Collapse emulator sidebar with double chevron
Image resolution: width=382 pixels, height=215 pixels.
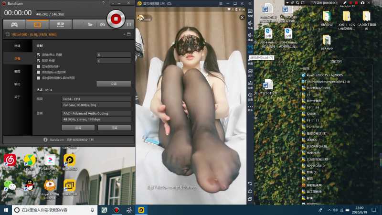(250, 3)
